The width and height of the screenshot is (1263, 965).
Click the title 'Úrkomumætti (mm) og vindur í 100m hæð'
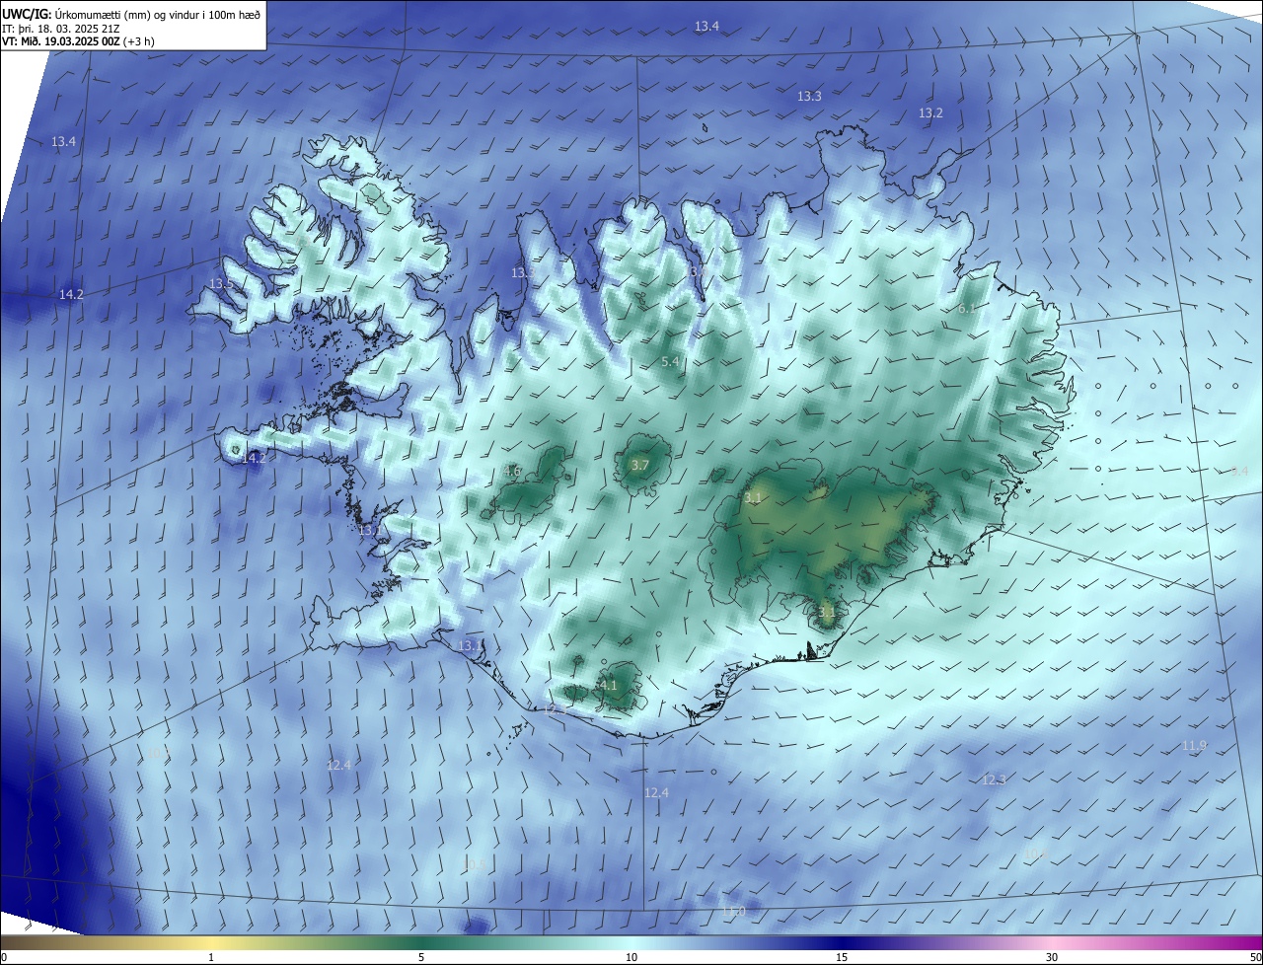(x=157, y=14)
